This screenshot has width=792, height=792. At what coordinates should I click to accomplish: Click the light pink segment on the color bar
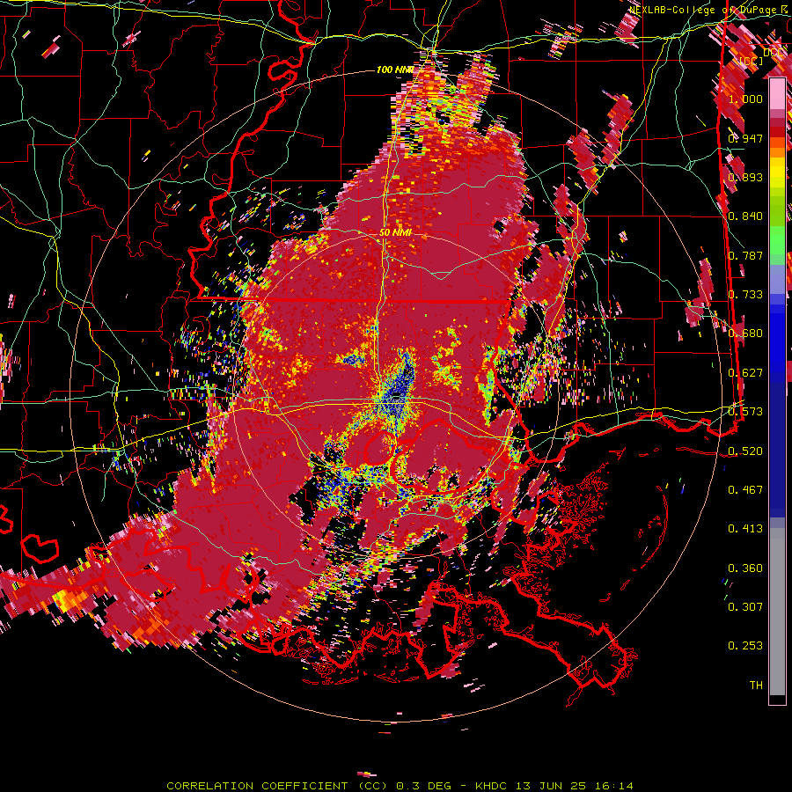[777, 94]
